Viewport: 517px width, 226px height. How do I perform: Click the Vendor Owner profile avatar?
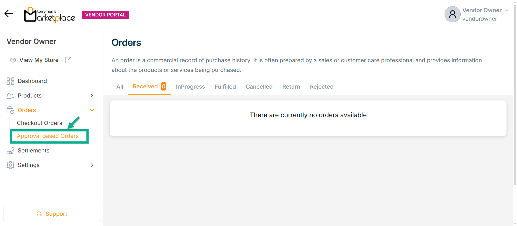coord(452,14)
